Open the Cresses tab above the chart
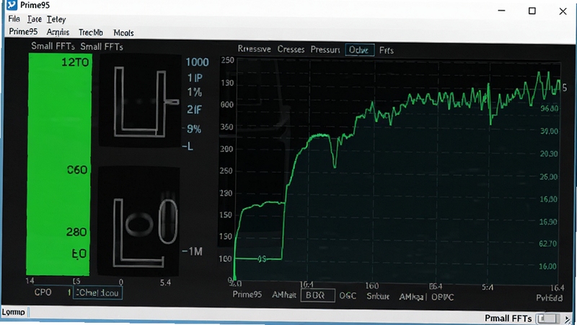The width and height of the screenshot is (577, 325). pyautogui.click(x=291, y=49)
